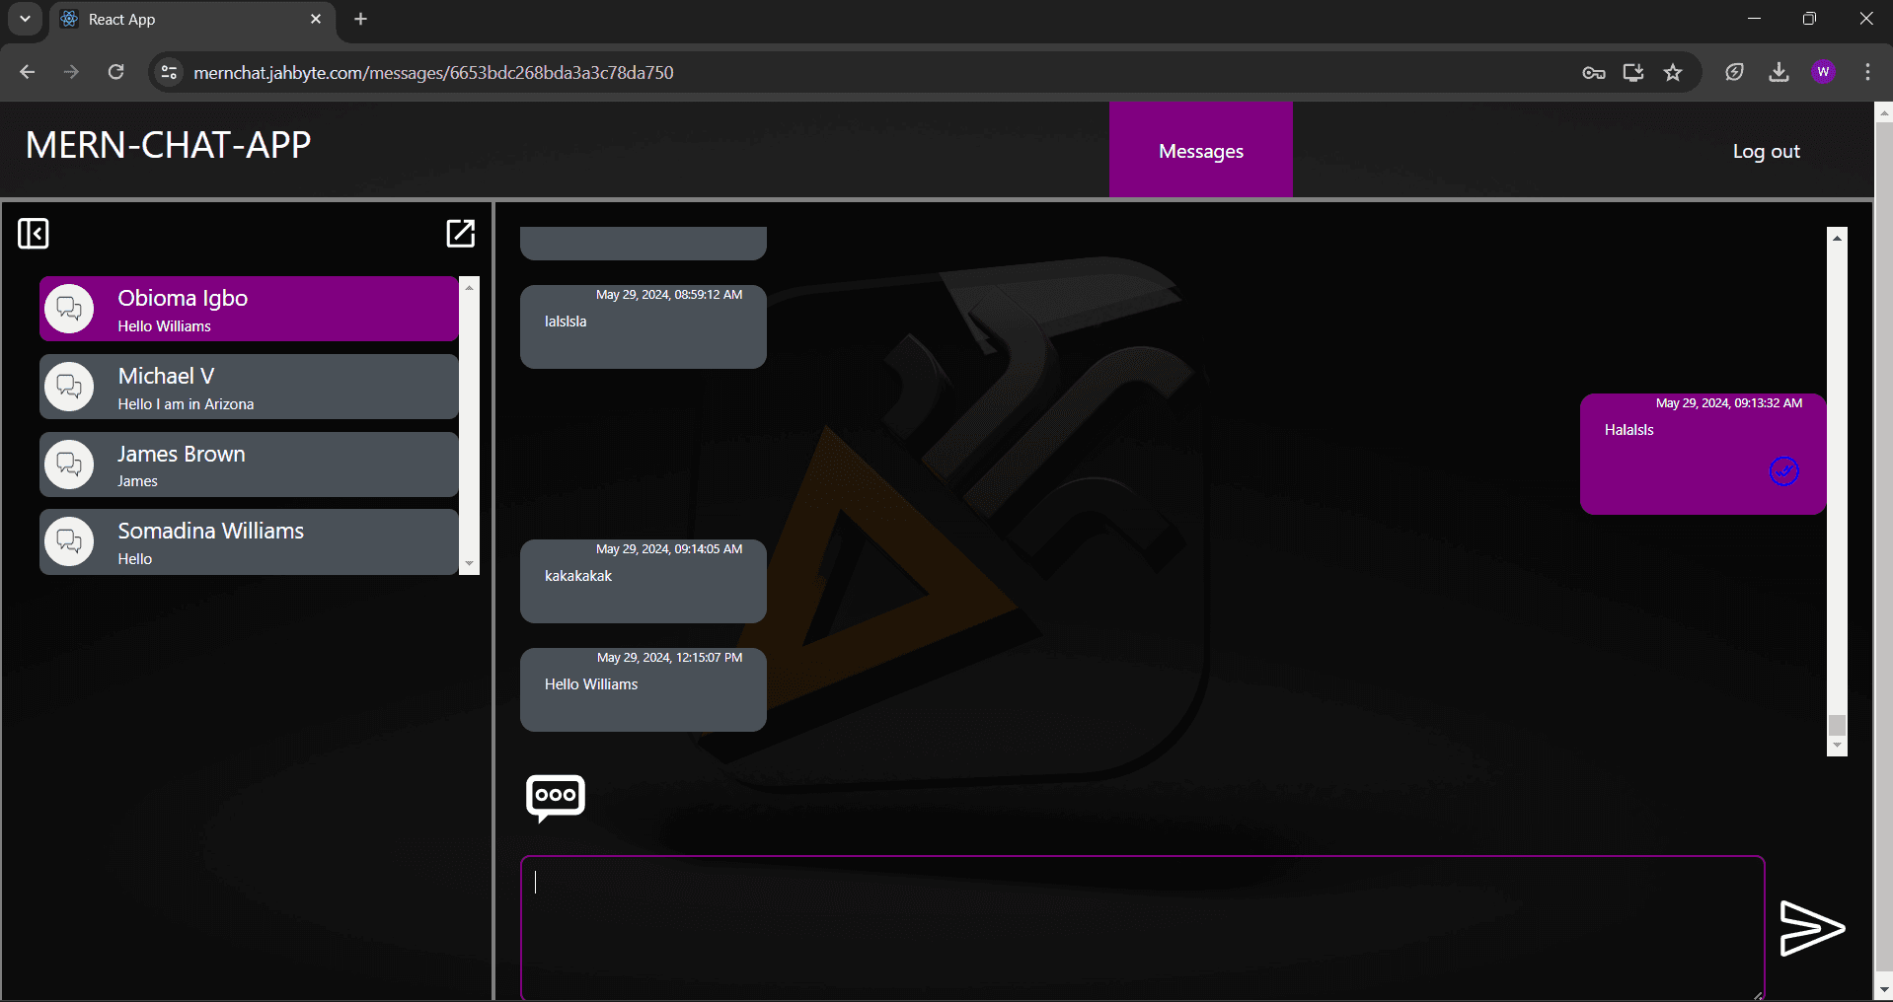This screenshot has width=1893, height=1002.
Task: Send message with the arrow icon
Action: pyautogui.click(x=1812, y=928)
